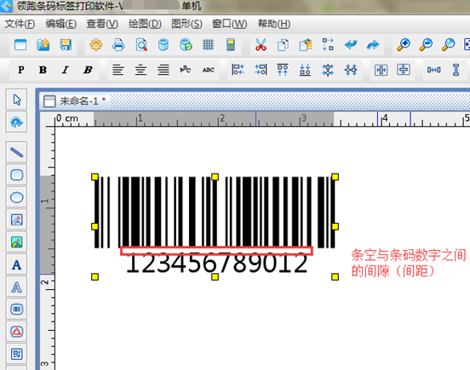Redo the last action
This screenshot has height=370, width=470.
pyautogui.click(x=373, y=45)
